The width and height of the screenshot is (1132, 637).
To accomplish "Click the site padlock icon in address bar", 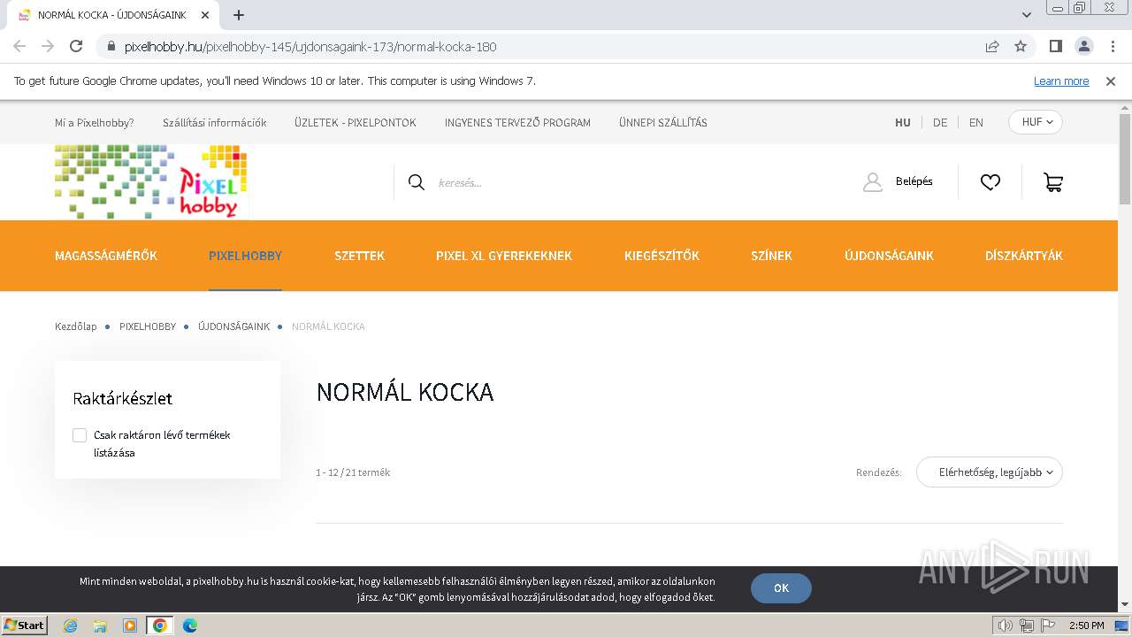I will pos(111,46).
